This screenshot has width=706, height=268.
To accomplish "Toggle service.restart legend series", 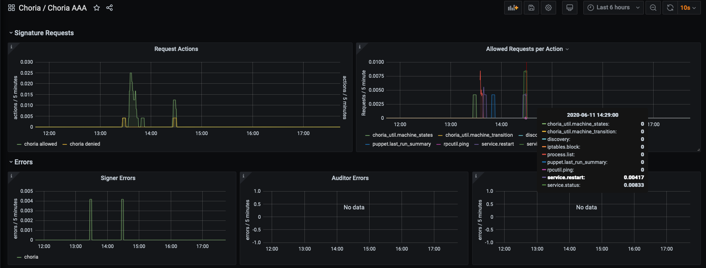I will tap(497, 144).
